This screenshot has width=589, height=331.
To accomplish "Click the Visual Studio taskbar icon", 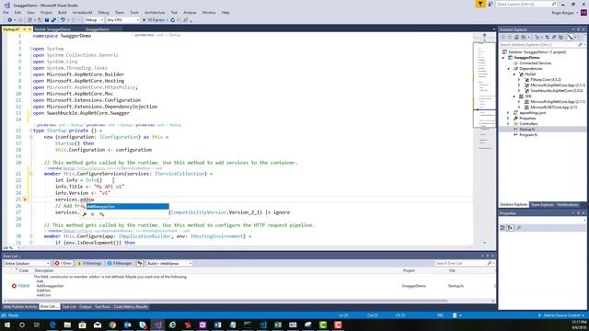I will pos(157,325).
